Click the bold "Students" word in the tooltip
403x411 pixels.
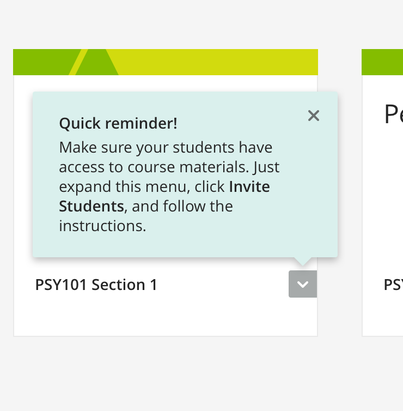point(91,206)
